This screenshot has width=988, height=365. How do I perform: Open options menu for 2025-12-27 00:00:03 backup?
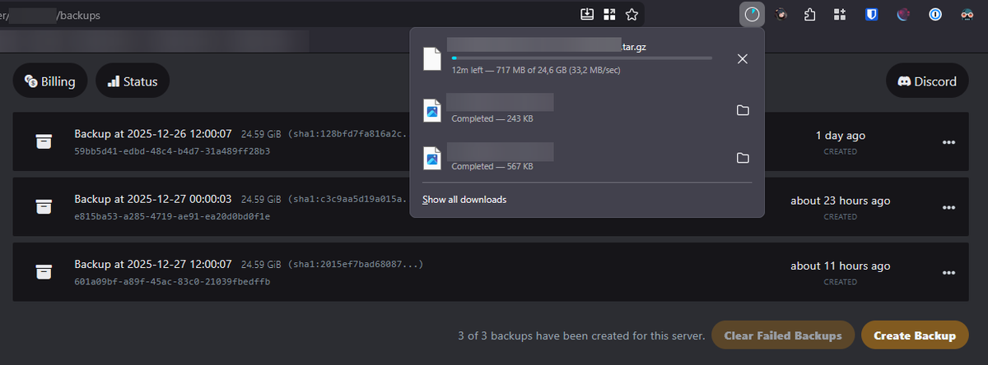[949, 207]
